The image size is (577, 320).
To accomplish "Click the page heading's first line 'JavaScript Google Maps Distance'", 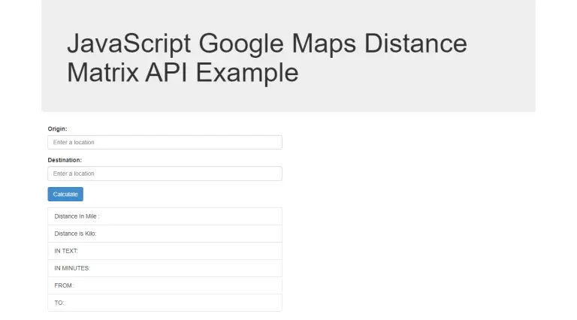I will click(267, 44).
